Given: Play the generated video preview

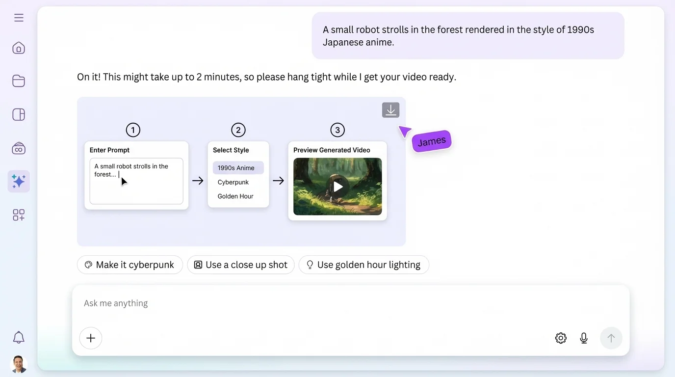Looking at the screenshot, I should [x=337, y=187].
